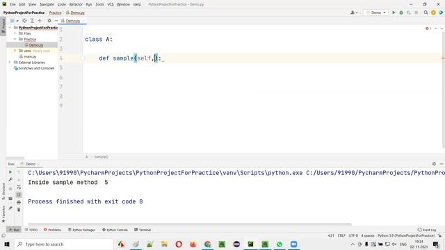
Task: Open the Demo run configuration dropdown
Action: [x=375, y=12]
